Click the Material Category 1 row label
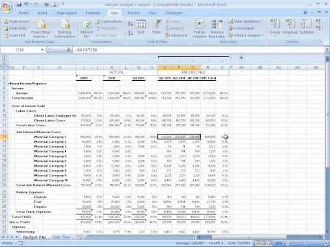The height and width of the screenshot is (247, 330). [x=50, y=137]
